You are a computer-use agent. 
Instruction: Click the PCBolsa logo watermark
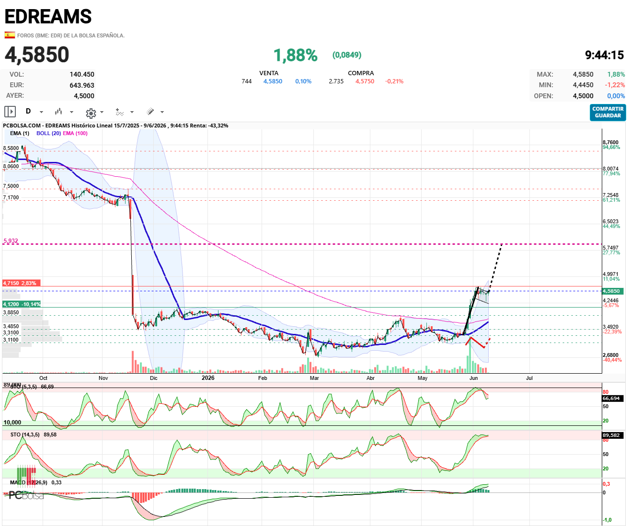[x=26, y=495]
